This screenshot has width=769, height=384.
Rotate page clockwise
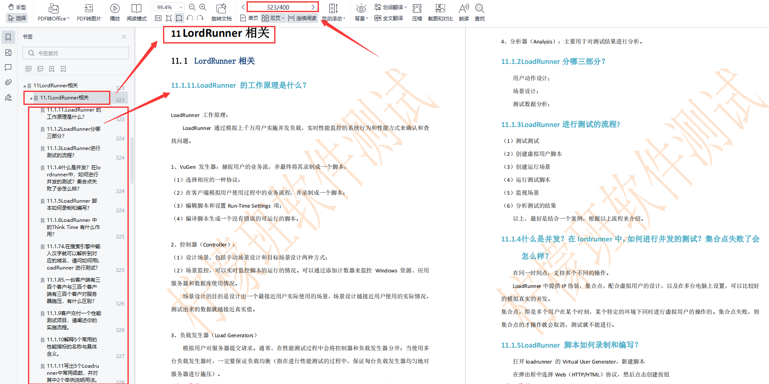[x=200, y=18]
